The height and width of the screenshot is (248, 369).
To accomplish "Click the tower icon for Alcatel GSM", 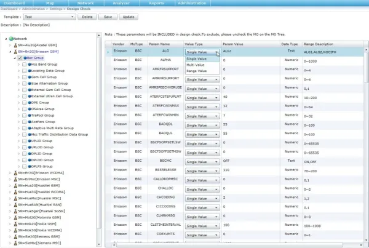I will 15,45.
